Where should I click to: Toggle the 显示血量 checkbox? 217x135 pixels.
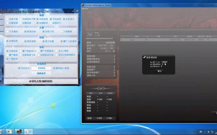[x=43, y=41]
